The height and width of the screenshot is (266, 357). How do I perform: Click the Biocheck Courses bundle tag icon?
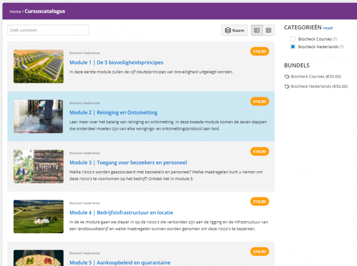[287, 77]
